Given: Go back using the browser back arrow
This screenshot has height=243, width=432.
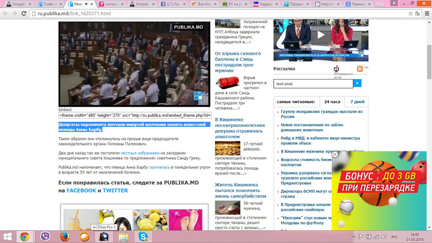Looking at the screenshot, I should coord(6,14).
